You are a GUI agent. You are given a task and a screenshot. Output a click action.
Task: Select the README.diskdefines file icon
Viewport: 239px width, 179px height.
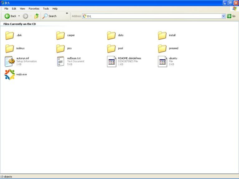pyautogui.click(x=111, y=62)
